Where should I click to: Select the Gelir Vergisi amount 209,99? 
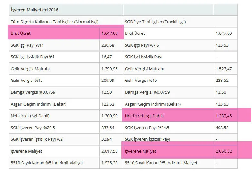(107, 80)
